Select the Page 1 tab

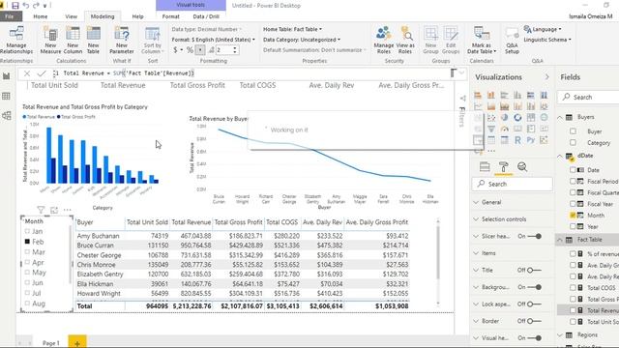click(x=51, y=343)
